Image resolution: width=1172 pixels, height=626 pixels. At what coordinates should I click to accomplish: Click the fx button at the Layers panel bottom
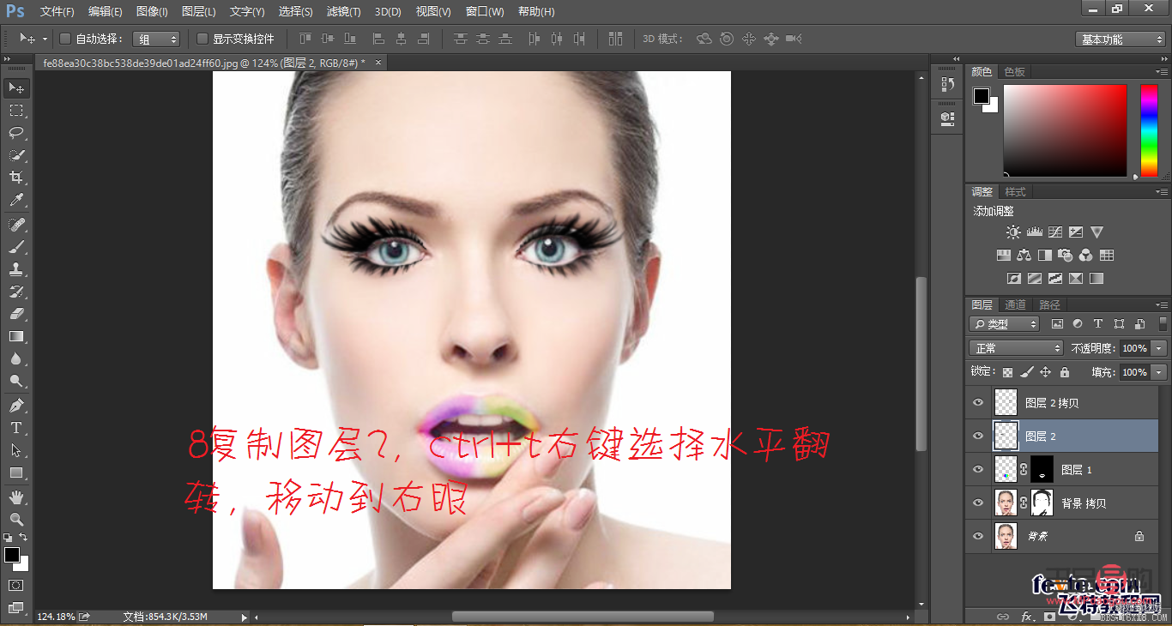pyautogui.click(x=1026, y=616)
